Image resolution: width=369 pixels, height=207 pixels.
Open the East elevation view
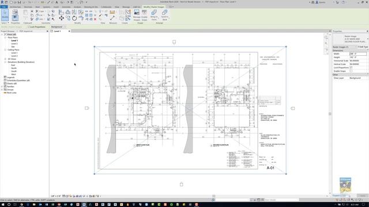(13, 65)
